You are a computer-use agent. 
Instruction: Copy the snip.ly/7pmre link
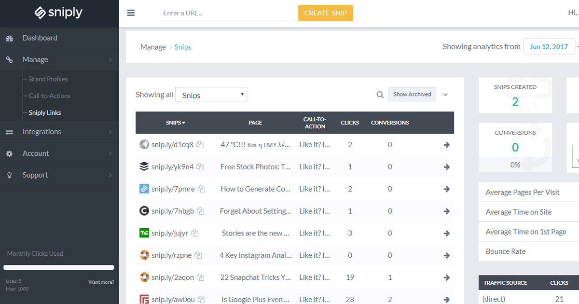tap(201, 189)
